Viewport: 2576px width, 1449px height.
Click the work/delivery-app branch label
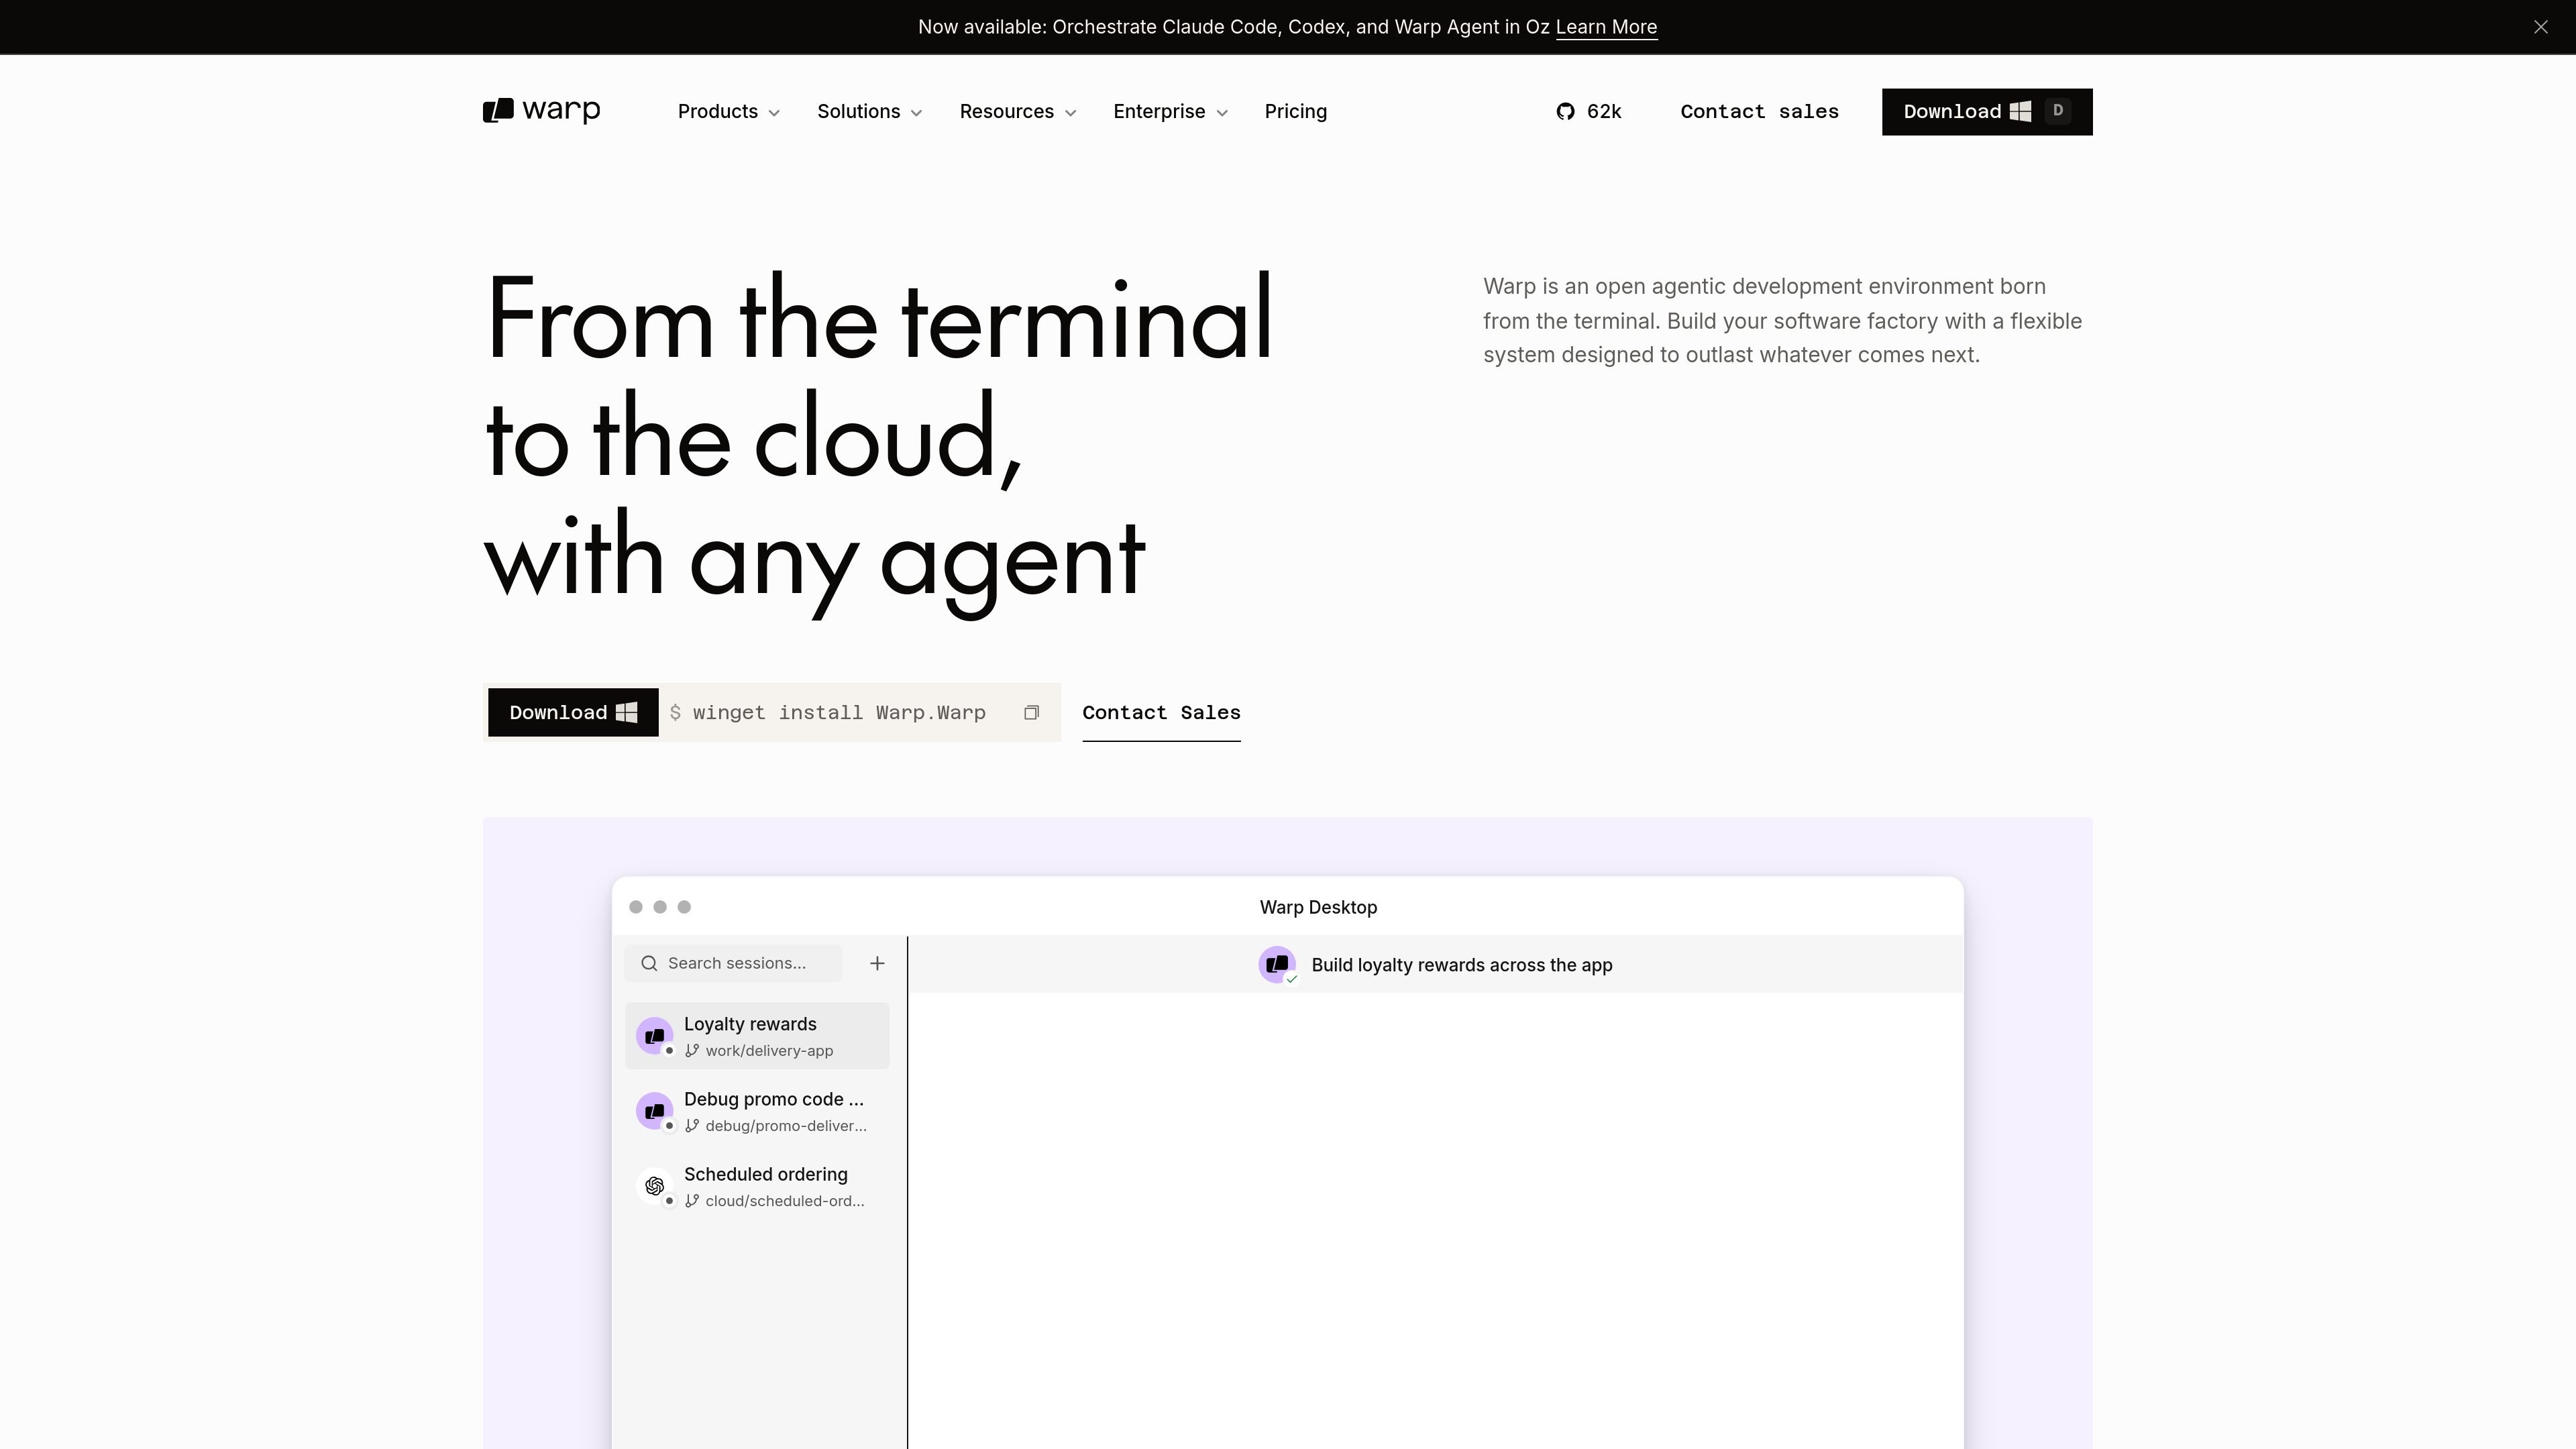(769, 1051)
